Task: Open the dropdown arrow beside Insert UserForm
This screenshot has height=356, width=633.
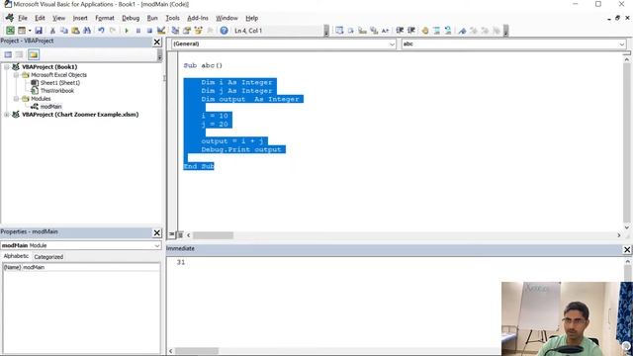Action: [x=30, y=31]
